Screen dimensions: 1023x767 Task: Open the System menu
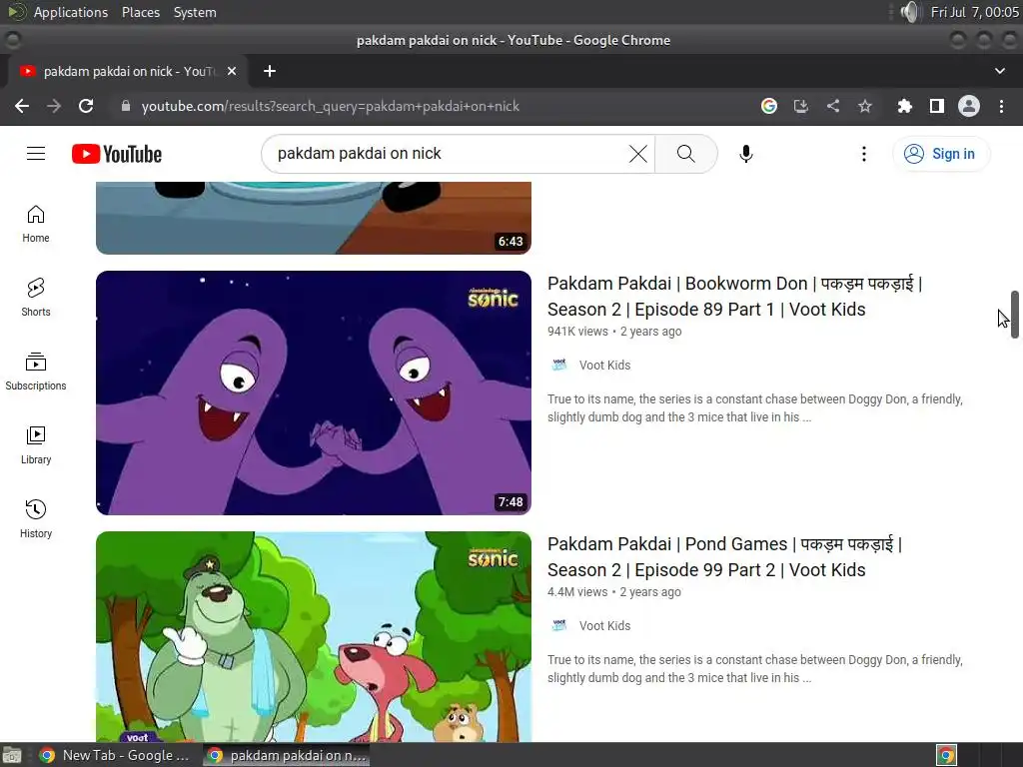pos(195,12)
